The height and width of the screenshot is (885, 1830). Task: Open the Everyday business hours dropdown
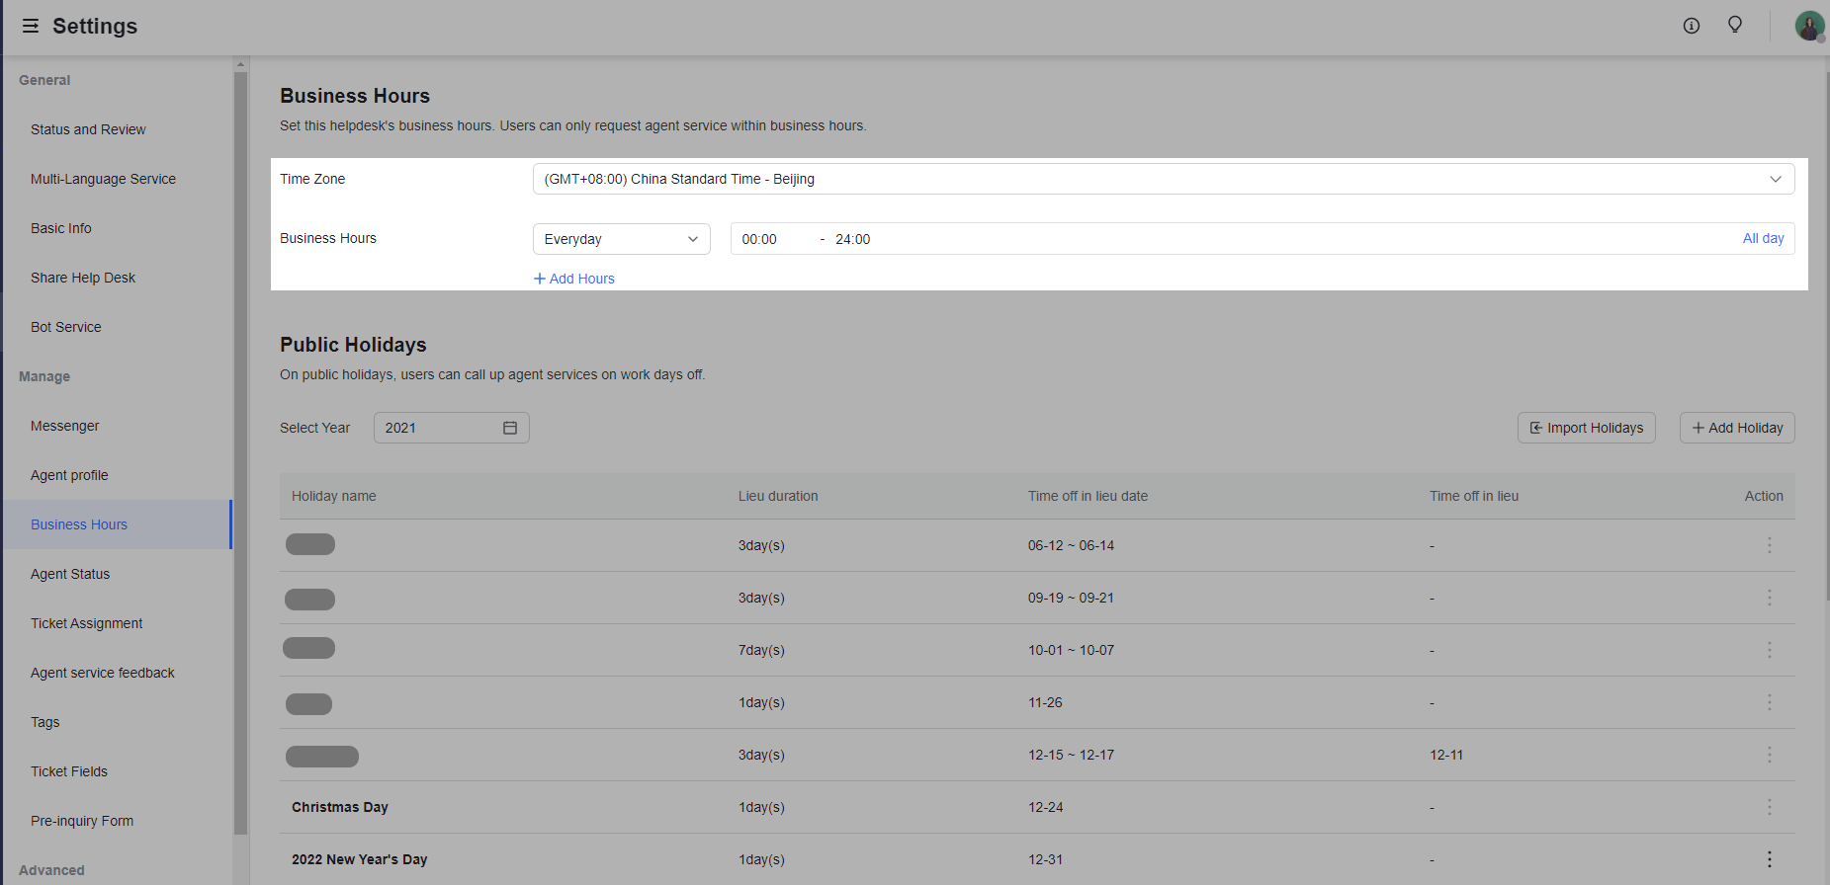coord(621,239)
